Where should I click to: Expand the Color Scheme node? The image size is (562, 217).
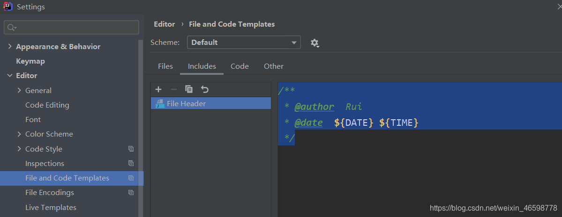[x=19, y=134]
